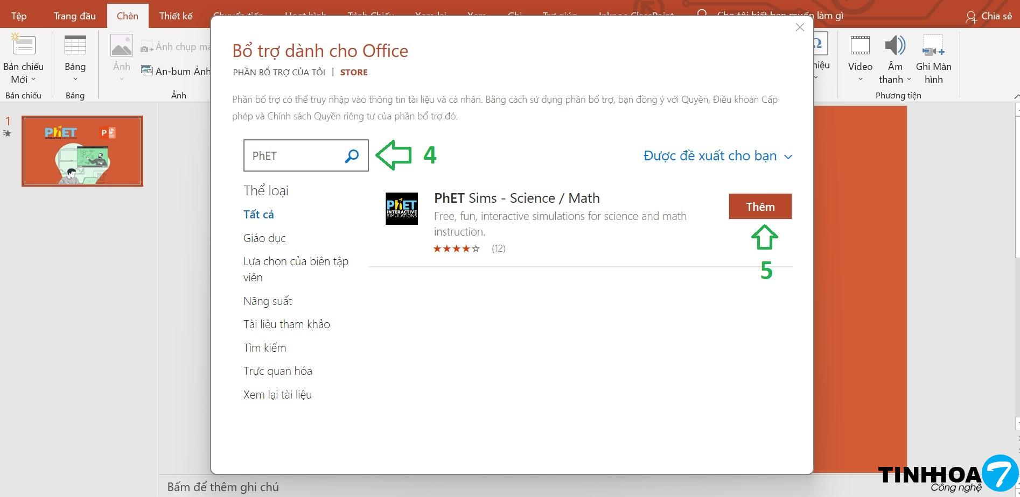1020x497 pixels.
Task: Select the Giáo dục category
Action: (x=264, y=238)
